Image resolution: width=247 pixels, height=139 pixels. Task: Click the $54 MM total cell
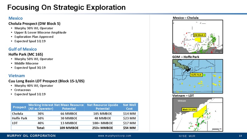click(x=129, y=128)
